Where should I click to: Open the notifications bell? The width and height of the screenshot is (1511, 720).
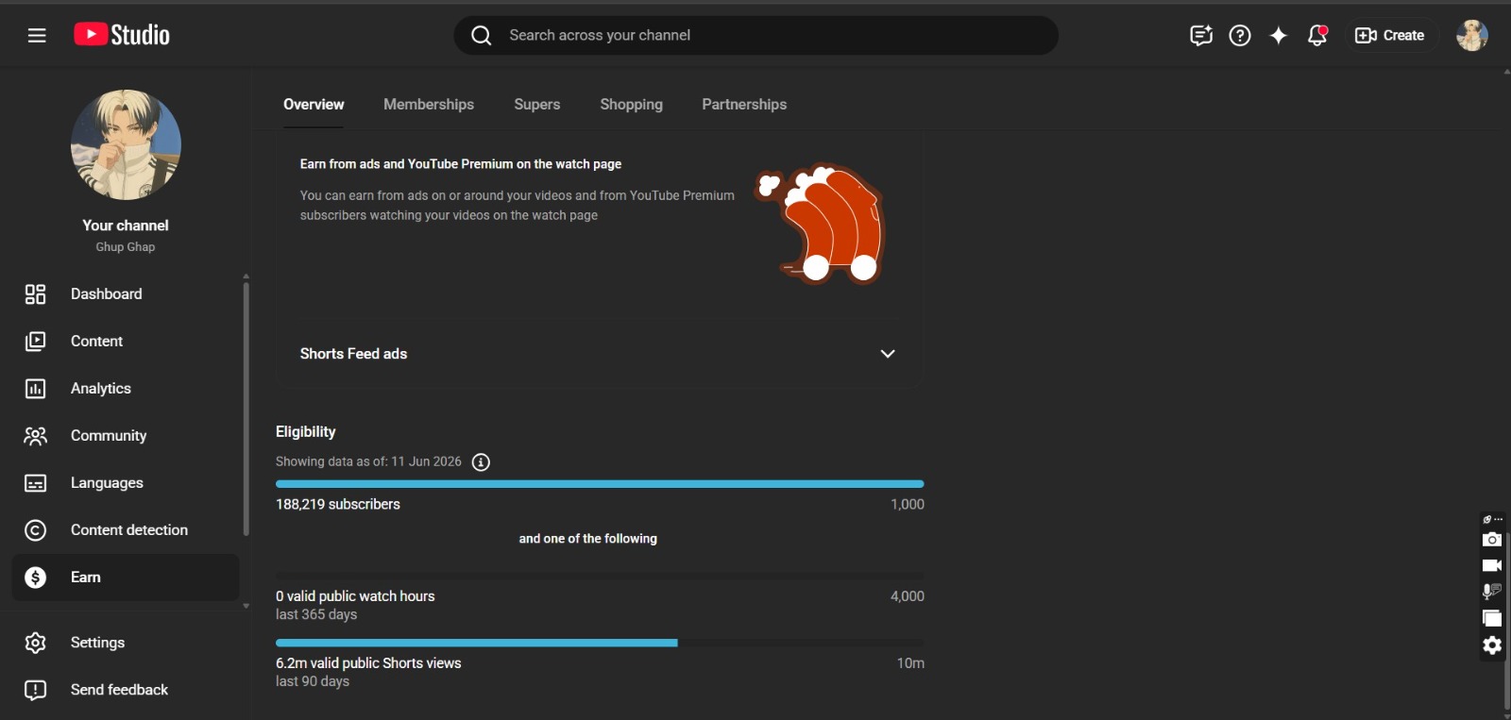tap(1317, 36)
